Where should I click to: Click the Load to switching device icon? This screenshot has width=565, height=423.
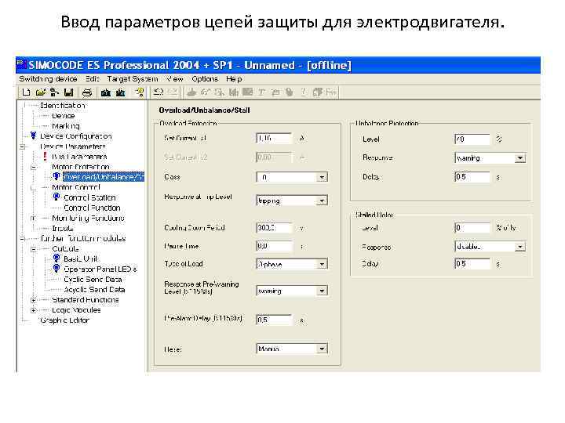click(x=106, y=92)
